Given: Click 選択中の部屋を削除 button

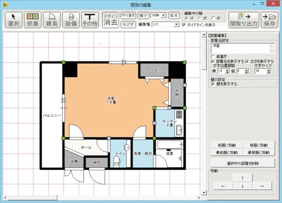Looking at the screenshot, I should (243, 163).
